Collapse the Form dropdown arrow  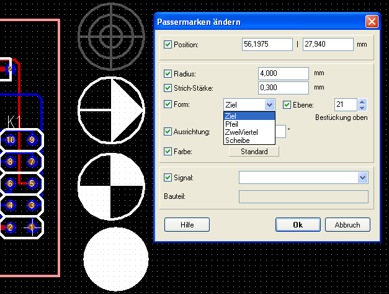coord(269,105)
